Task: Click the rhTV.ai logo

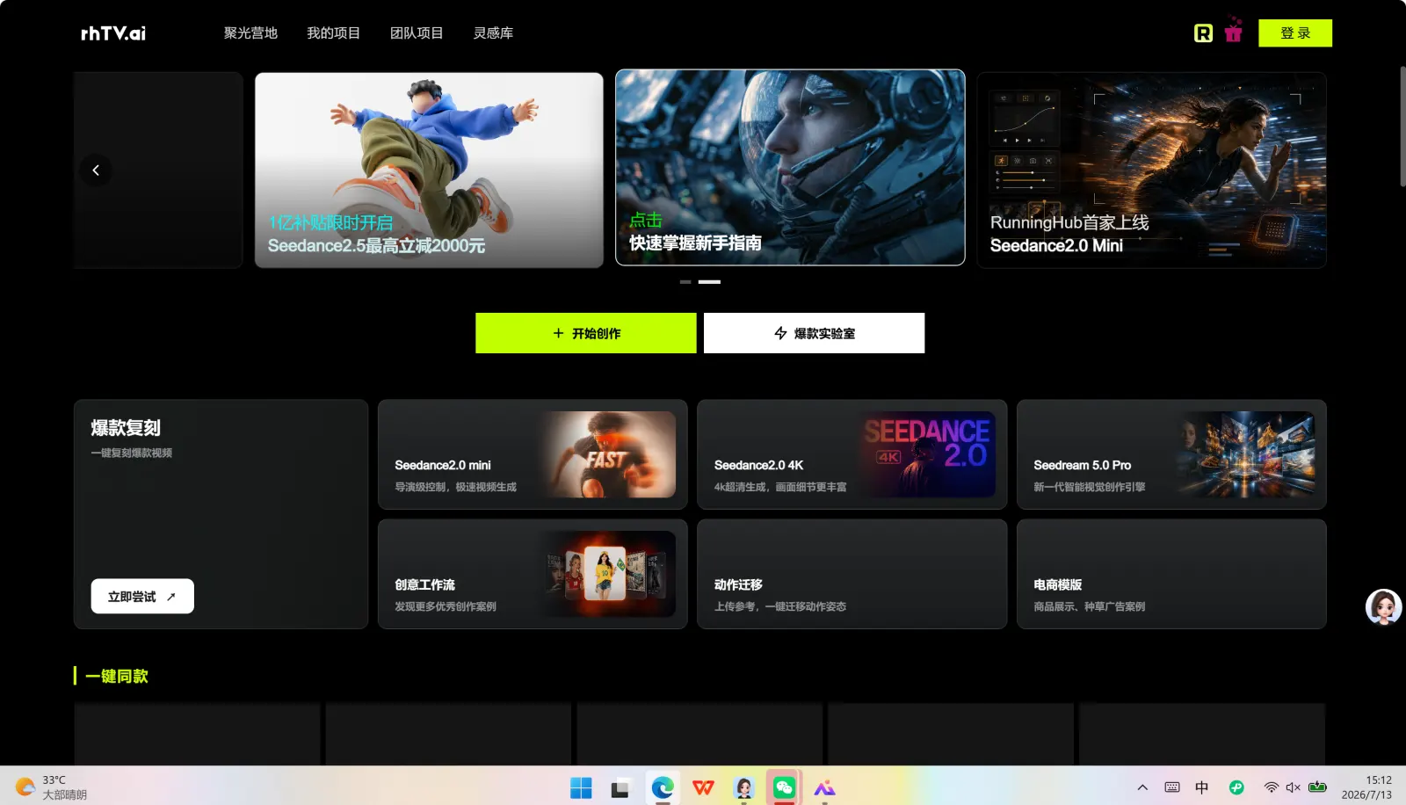Action: coord(113,33)
